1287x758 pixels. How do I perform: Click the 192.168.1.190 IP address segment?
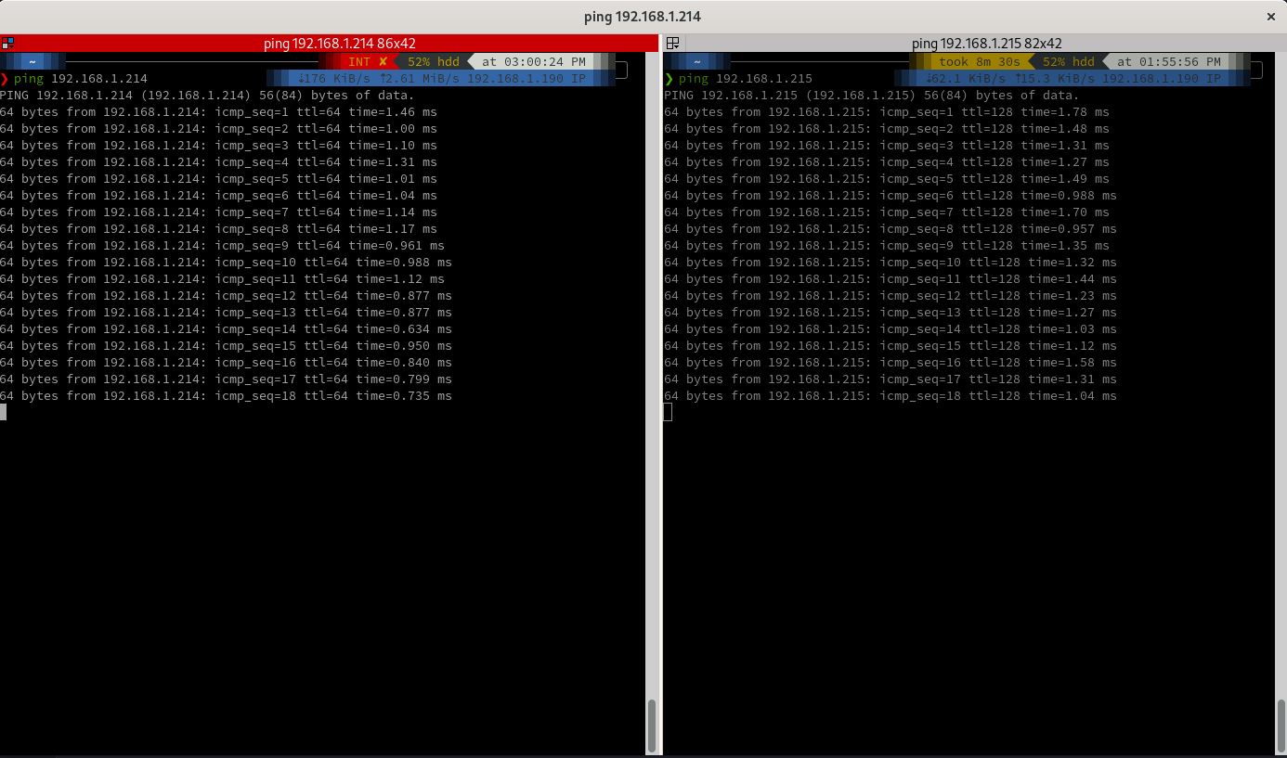click(524, 78)
